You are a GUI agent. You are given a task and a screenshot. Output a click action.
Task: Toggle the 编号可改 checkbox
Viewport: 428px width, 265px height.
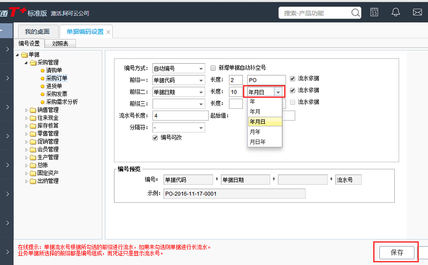click(155, 138)
